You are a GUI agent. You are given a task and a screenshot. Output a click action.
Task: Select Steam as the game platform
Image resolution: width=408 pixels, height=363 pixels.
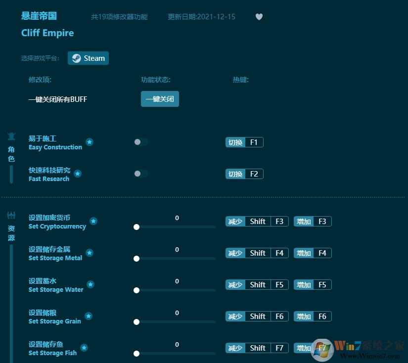[88, 58]
